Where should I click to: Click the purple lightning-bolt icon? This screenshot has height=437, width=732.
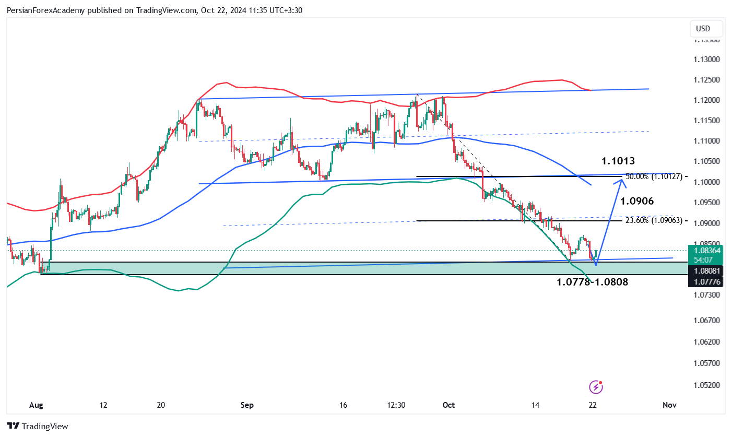(596, 387)
